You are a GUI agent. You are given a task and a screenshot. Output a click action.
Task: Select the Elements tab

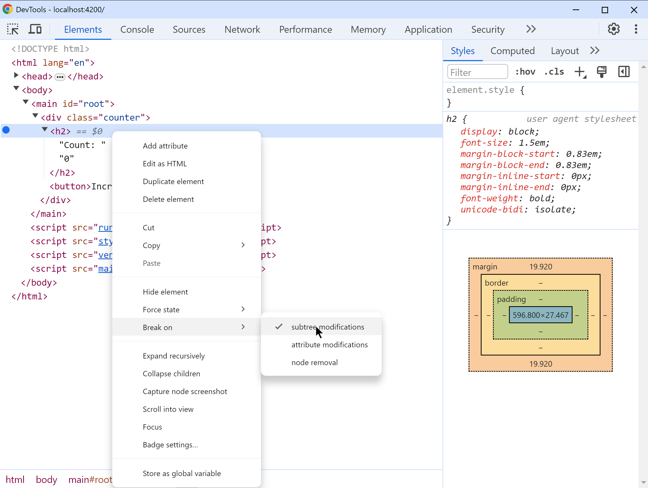83,29
